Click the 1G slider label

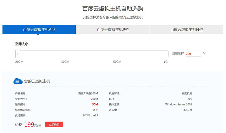pos(166,62)
